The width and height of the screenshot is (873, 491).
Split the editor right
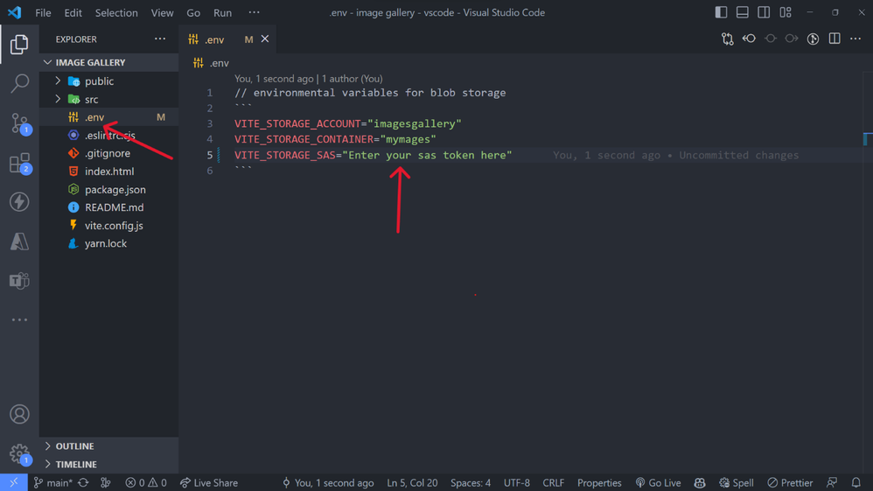point(835,39)
